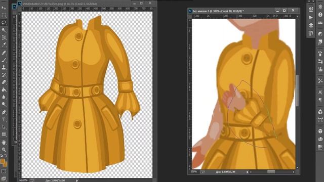Screen dimensions: 324x182
Task: Select the Path Selection tool
Action: 4,127
